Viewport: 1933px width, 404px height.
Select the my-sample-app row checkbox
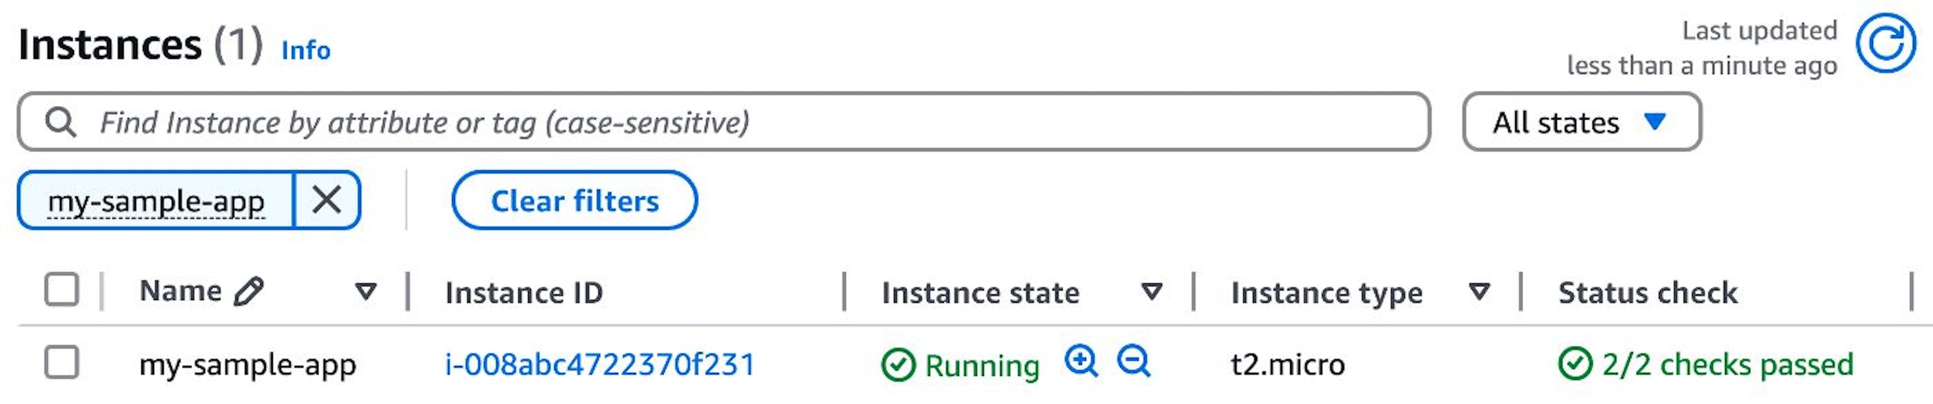(x=61, y=363)
